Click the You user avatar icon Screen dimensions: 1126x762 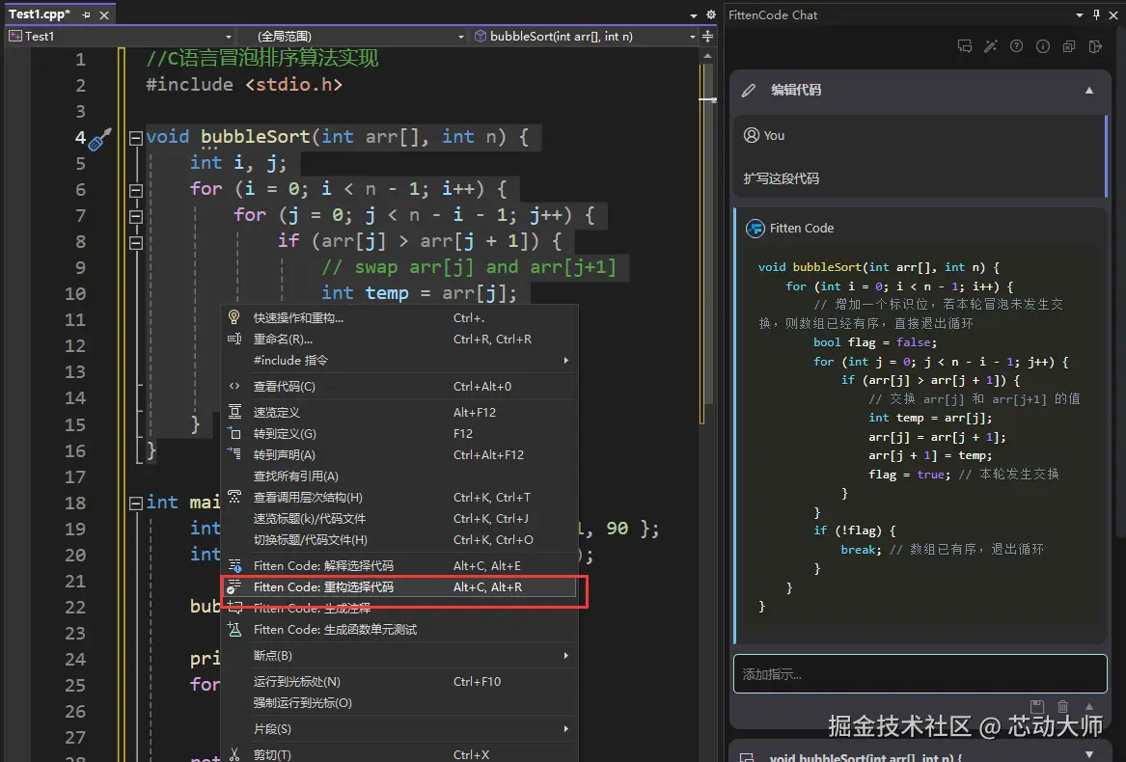(x=751, y=135)
